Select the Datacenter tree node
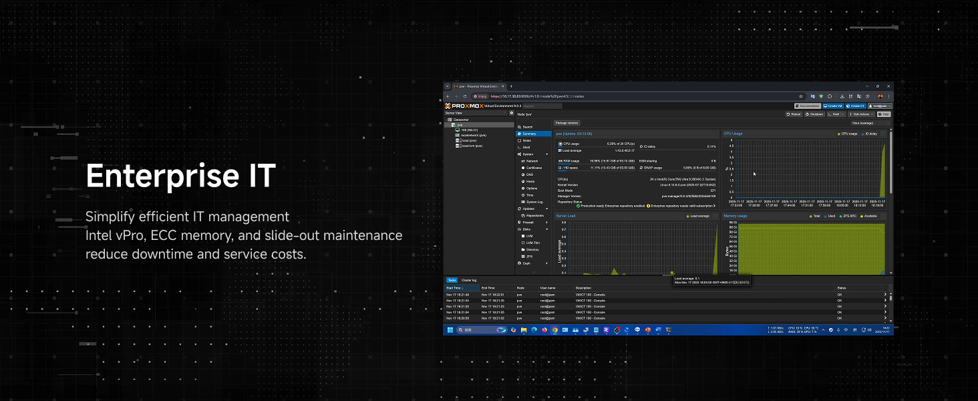The width and height of the screenshot is (978, 401). (x=461, y=120)
